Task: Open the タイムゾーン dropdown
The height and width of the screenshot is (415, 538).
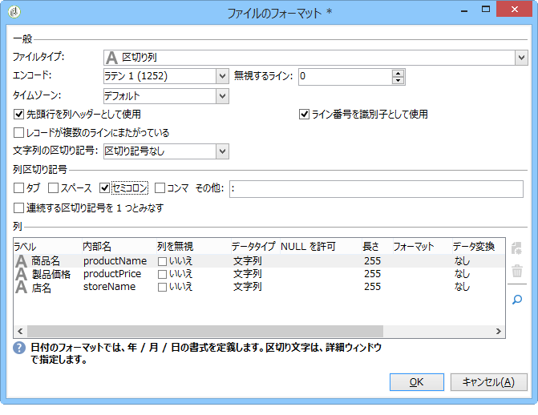Action: coord(222,96)
